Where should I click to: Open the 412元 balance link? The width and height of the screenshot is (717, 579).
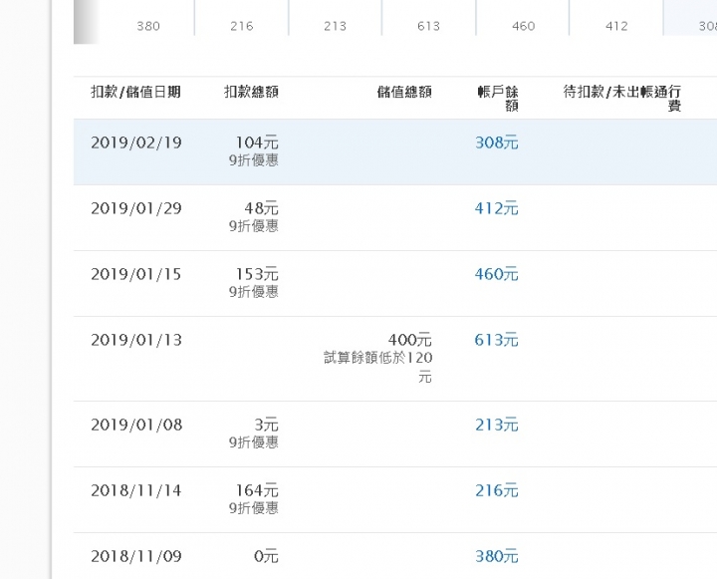(497, 208)
